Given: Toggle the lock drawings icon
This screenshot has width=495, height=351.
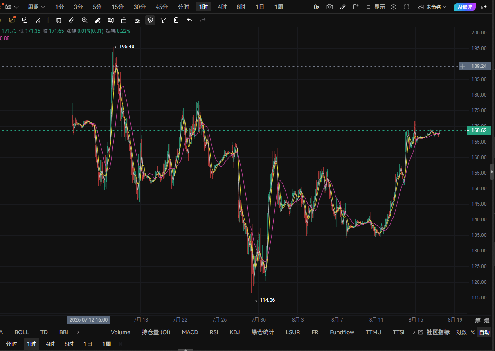Looking at the screenshot, I should coord(124,20).
